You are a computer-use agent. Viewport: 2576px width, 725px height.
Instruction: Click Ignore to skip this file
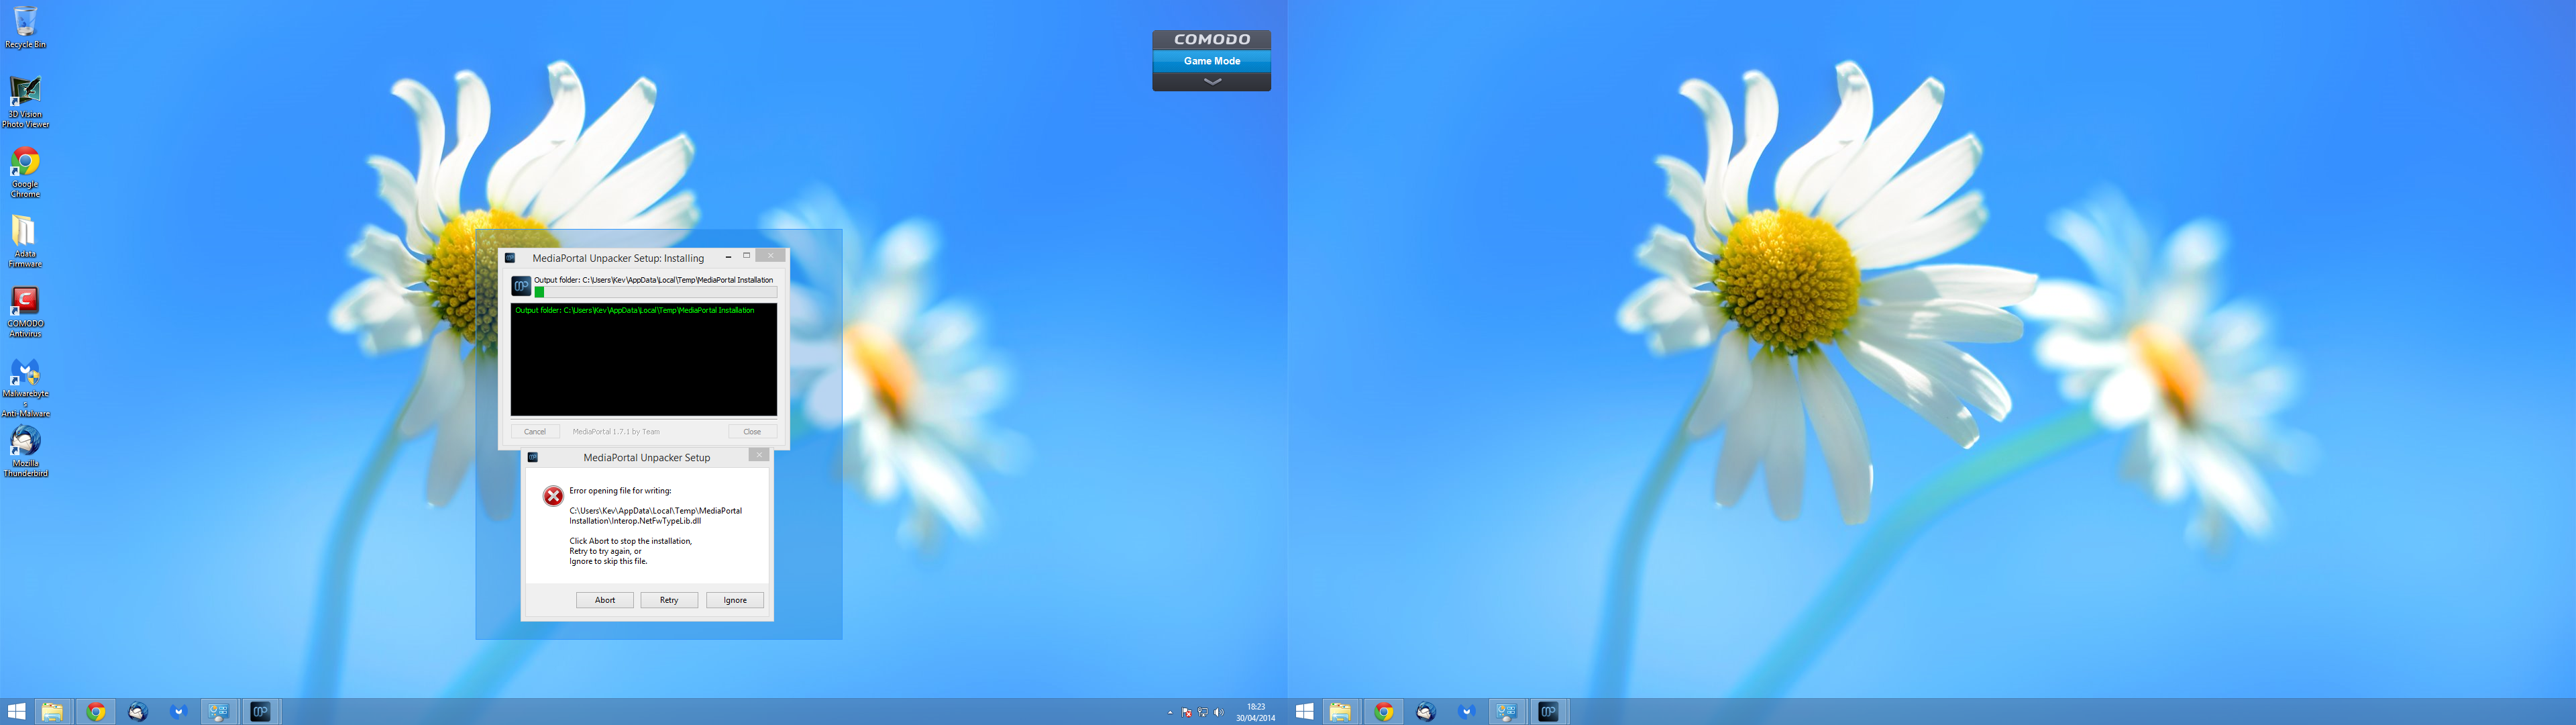coord(734,600)
